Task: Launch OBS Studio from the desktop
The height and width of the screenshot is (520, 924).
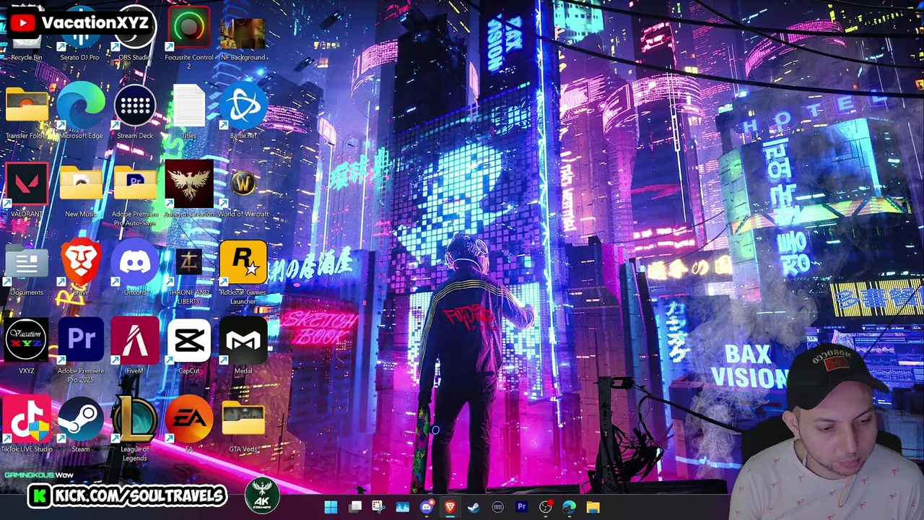Action: coord(134,32)
